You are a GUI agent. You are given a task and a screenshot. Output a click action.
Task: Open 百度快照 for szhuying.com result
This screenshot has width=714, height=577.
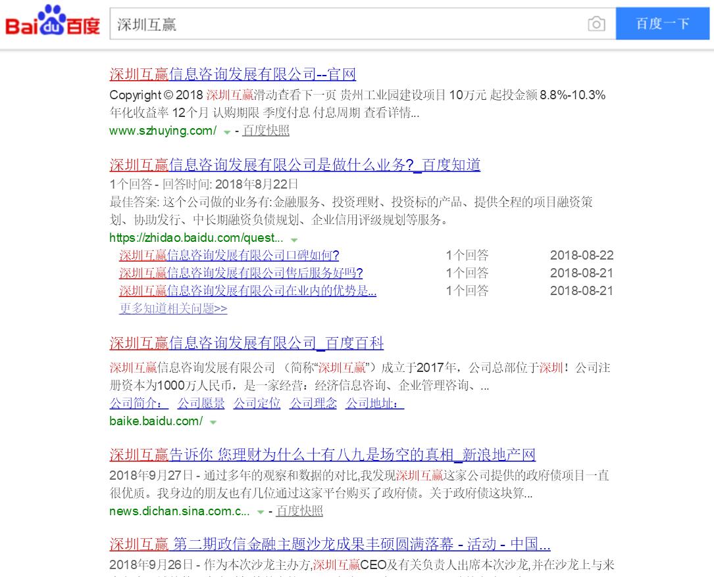tap(265, 131)
